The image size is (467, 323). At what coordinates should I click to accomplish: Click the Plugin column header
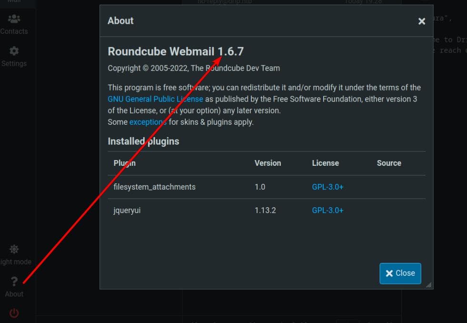(124, 163)
